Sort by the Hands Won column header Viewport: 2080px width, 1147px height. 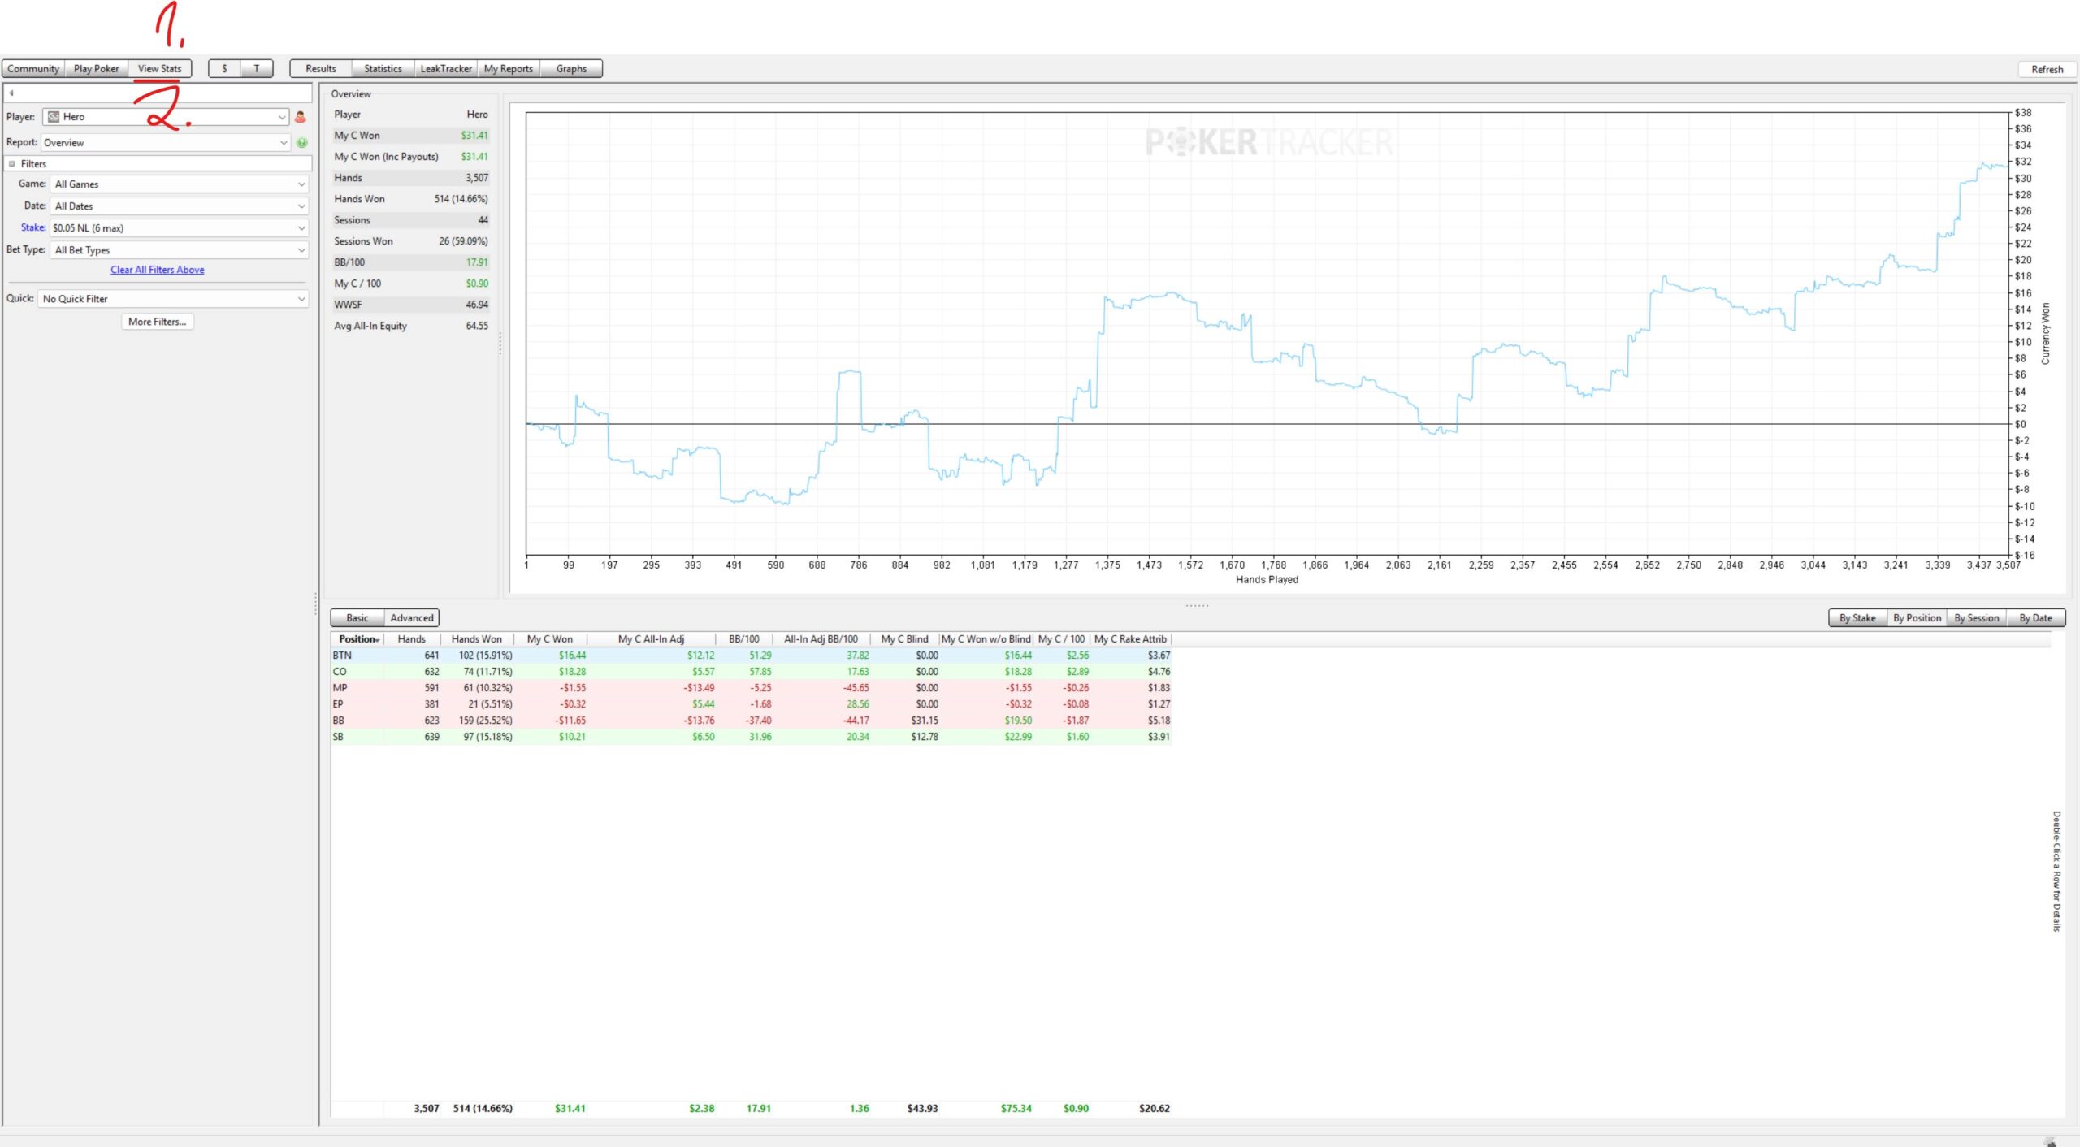(x=477, y=639)
